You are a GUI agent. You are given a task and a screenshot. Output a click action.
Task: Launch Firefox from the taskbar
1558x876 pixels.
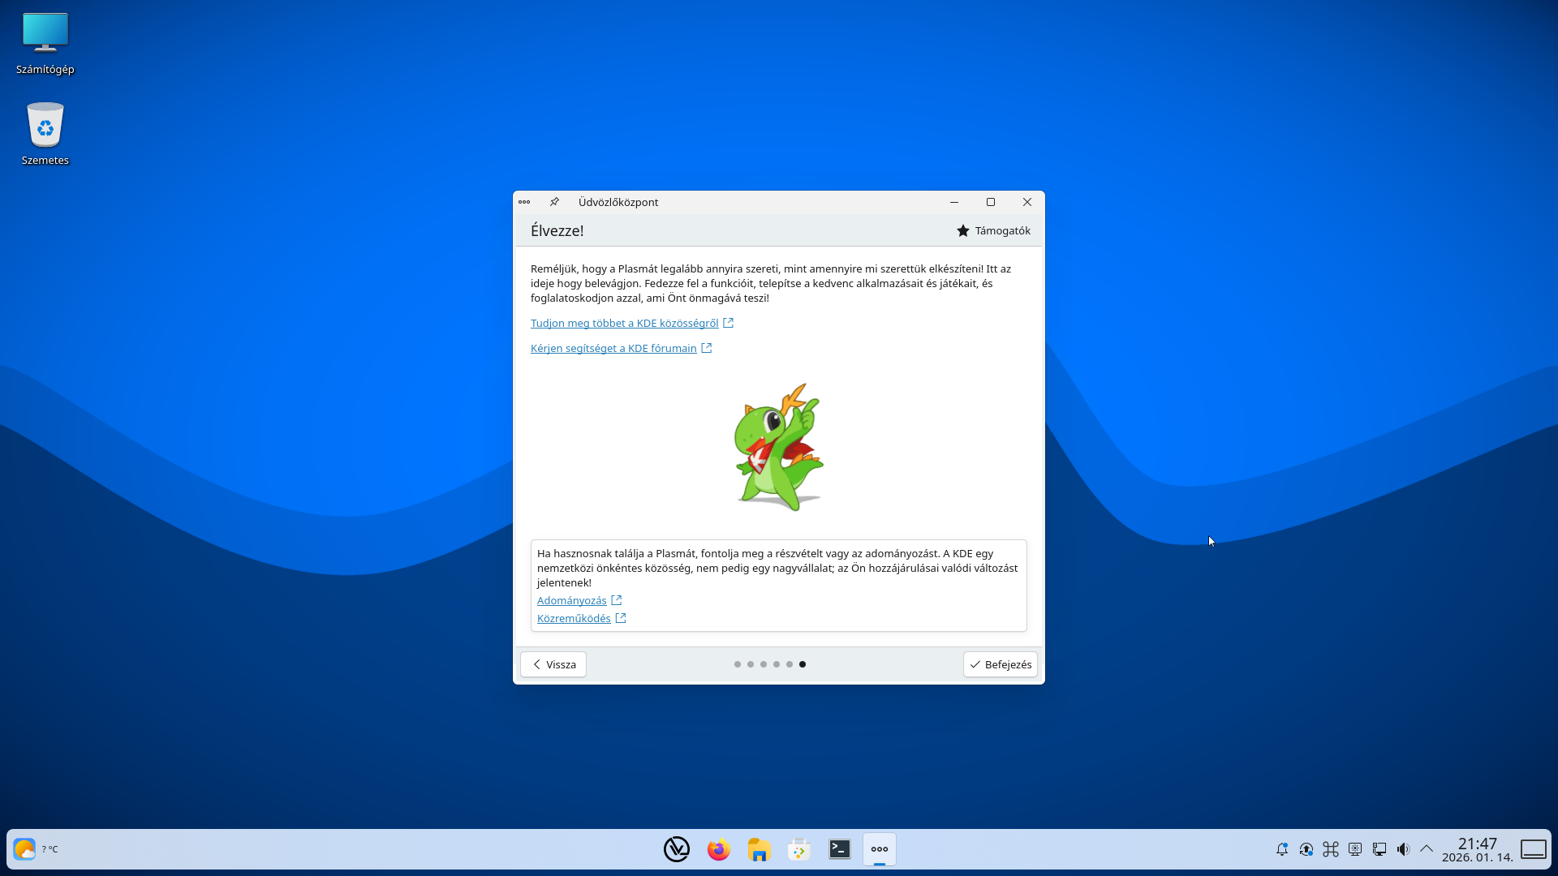pos(718,849)
